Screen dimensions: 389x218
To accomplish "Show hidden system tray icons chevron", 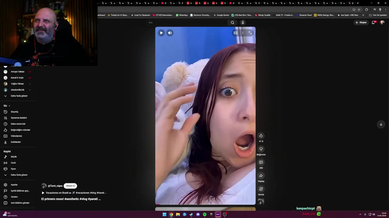I will (360, 214).
